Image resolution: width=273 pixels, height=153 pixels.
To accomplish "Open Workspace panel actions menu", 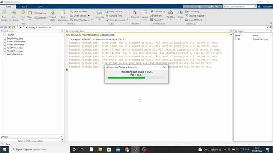I will coord(271,31).
